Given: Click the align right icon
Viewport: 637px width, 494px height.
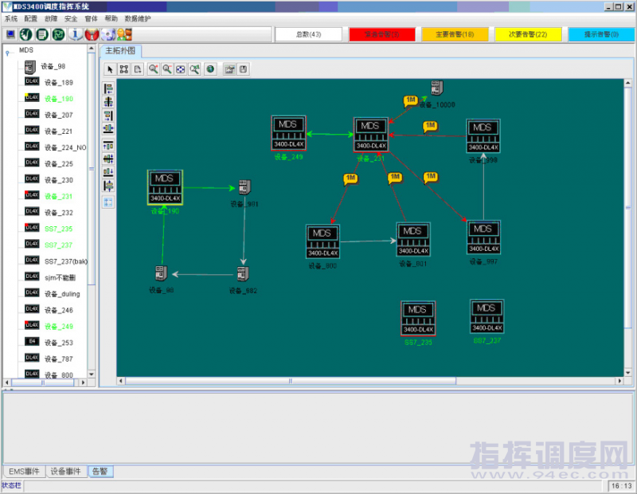Looking at the screenshot, I should [108, 116].
